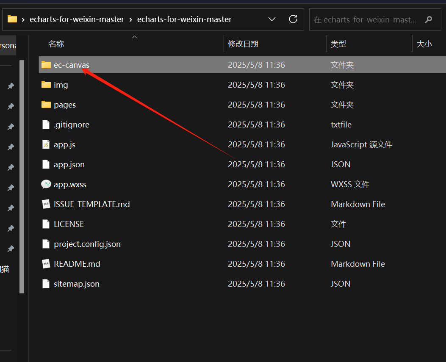This screenshot has height=362, width=446.
Task: Select the .gitignore file name
Action: coord(72,124)
